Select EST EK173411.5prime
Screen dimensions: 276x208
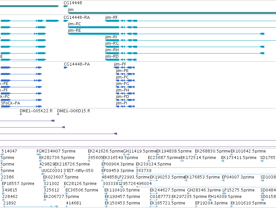(239, 158)
